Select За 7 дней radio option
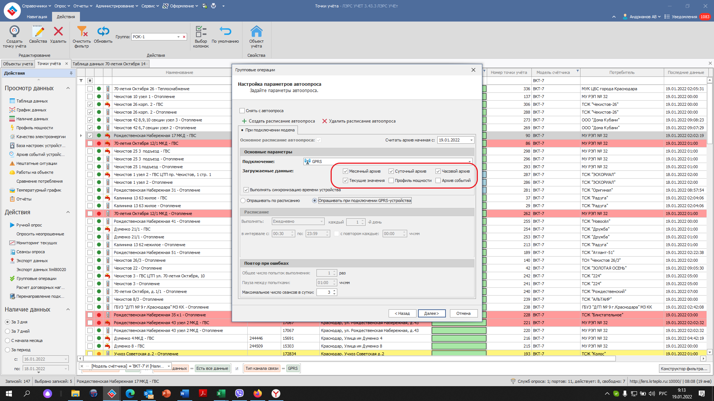 [x=7, y=331]
